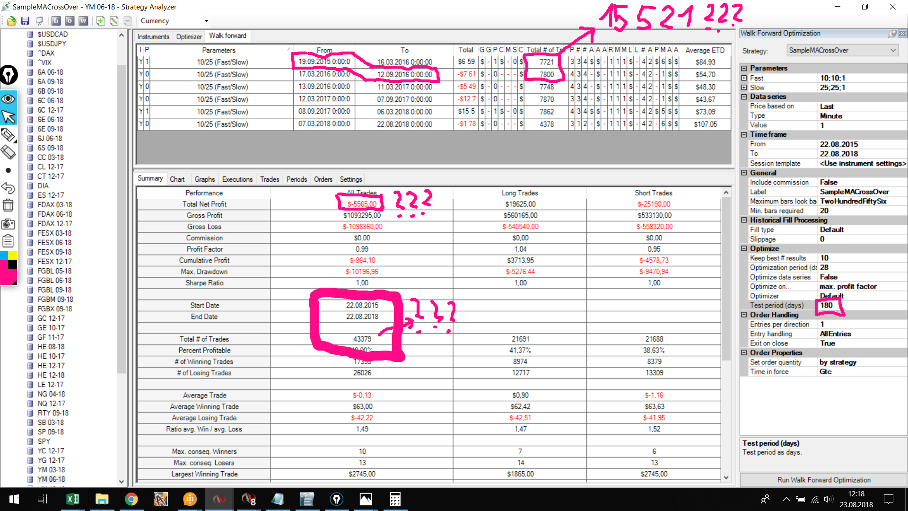The height and width of the screenshot is (511, 908).
Task: Click the trash can delete annotations tool
Action: click(8, 205)
